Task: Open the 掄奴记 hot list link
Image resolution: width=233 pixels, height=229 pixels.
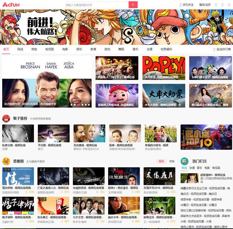Action: click(199, 194)
